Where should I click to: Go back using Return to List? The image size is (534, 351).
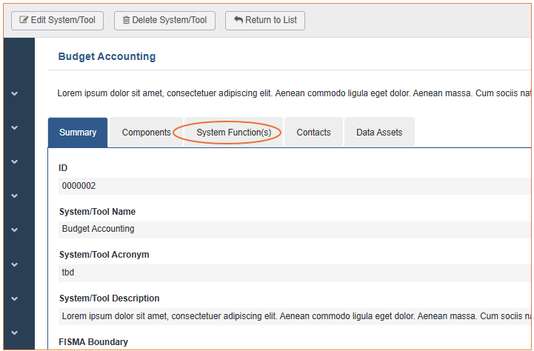point(265,21)
